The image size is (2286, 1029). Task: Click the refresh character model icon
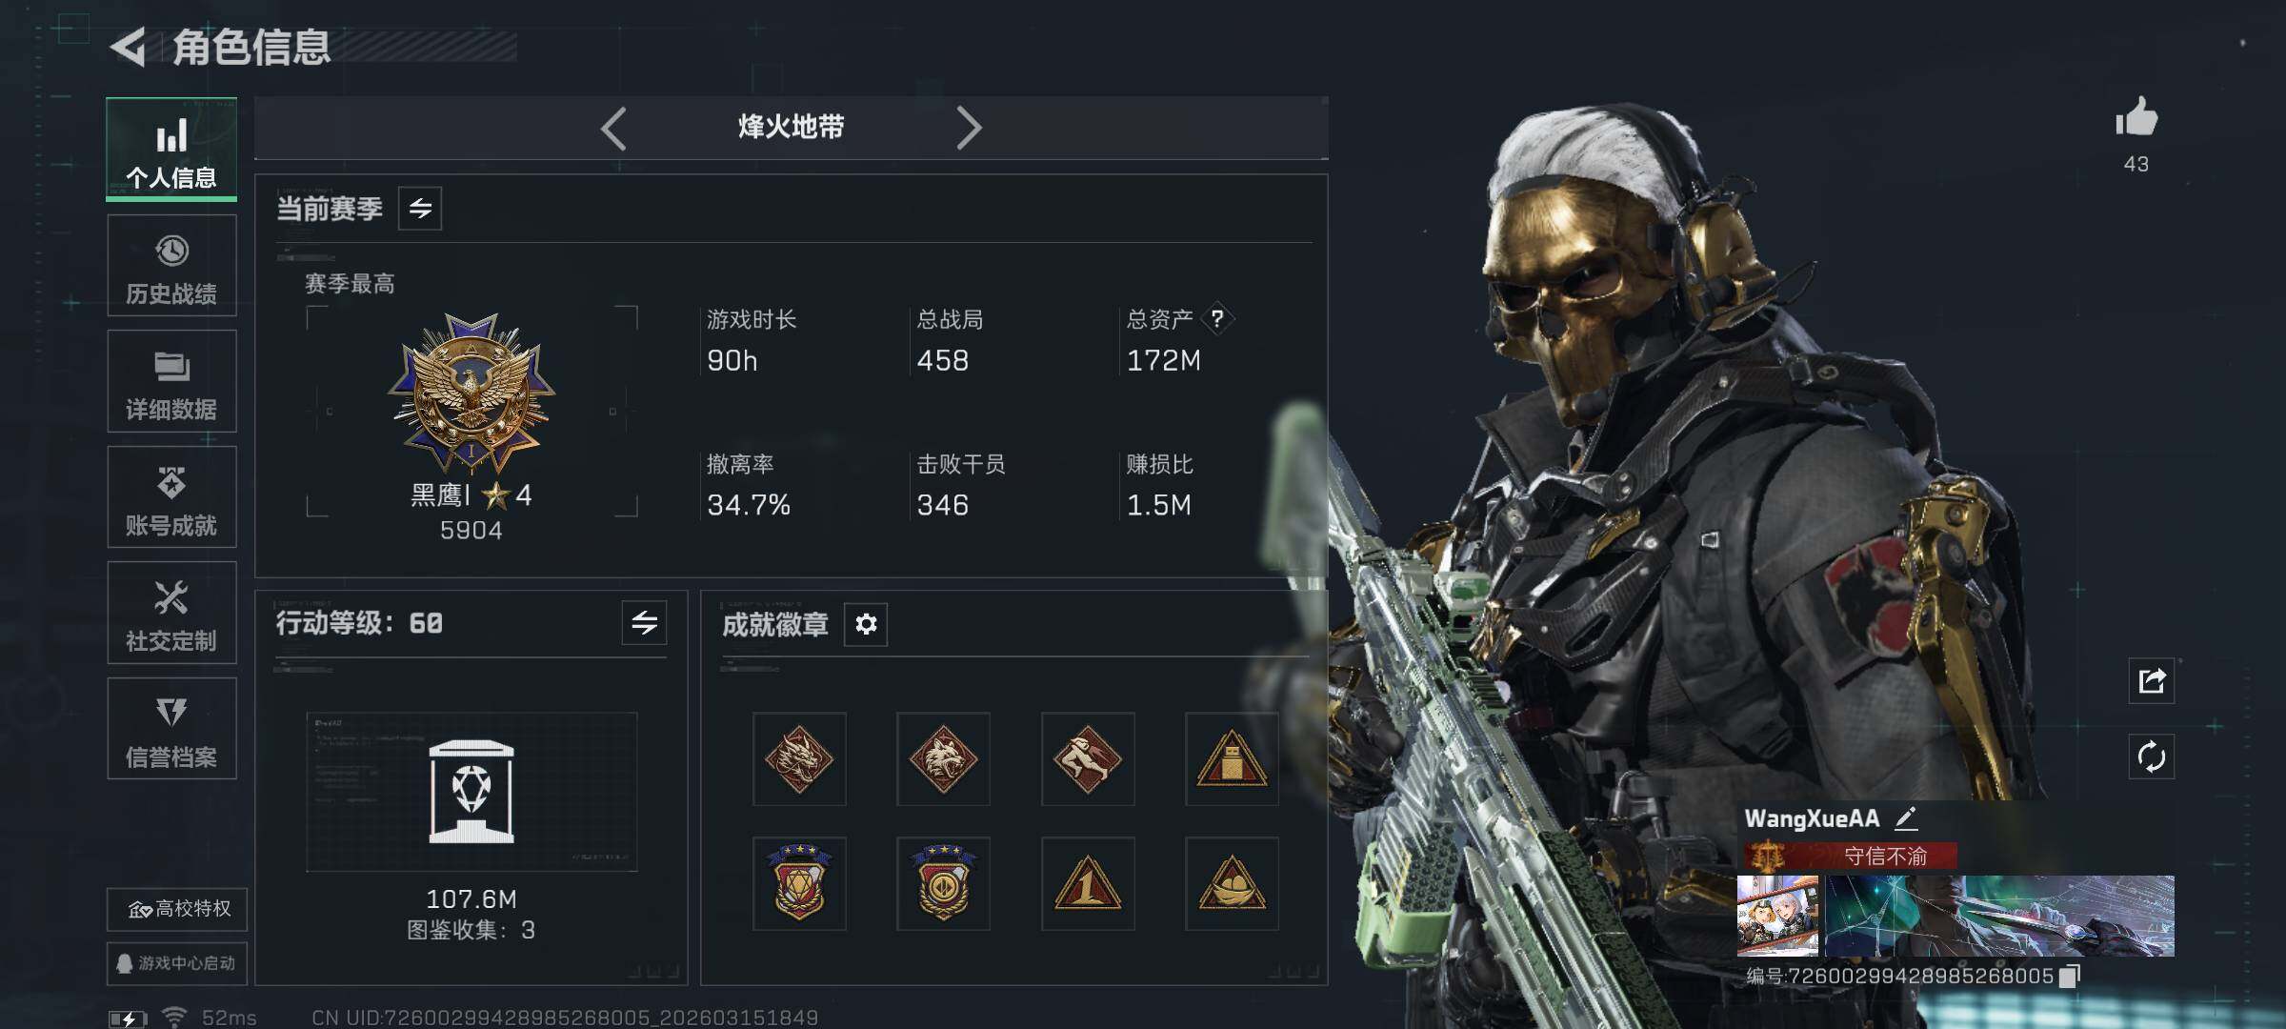2152,757
